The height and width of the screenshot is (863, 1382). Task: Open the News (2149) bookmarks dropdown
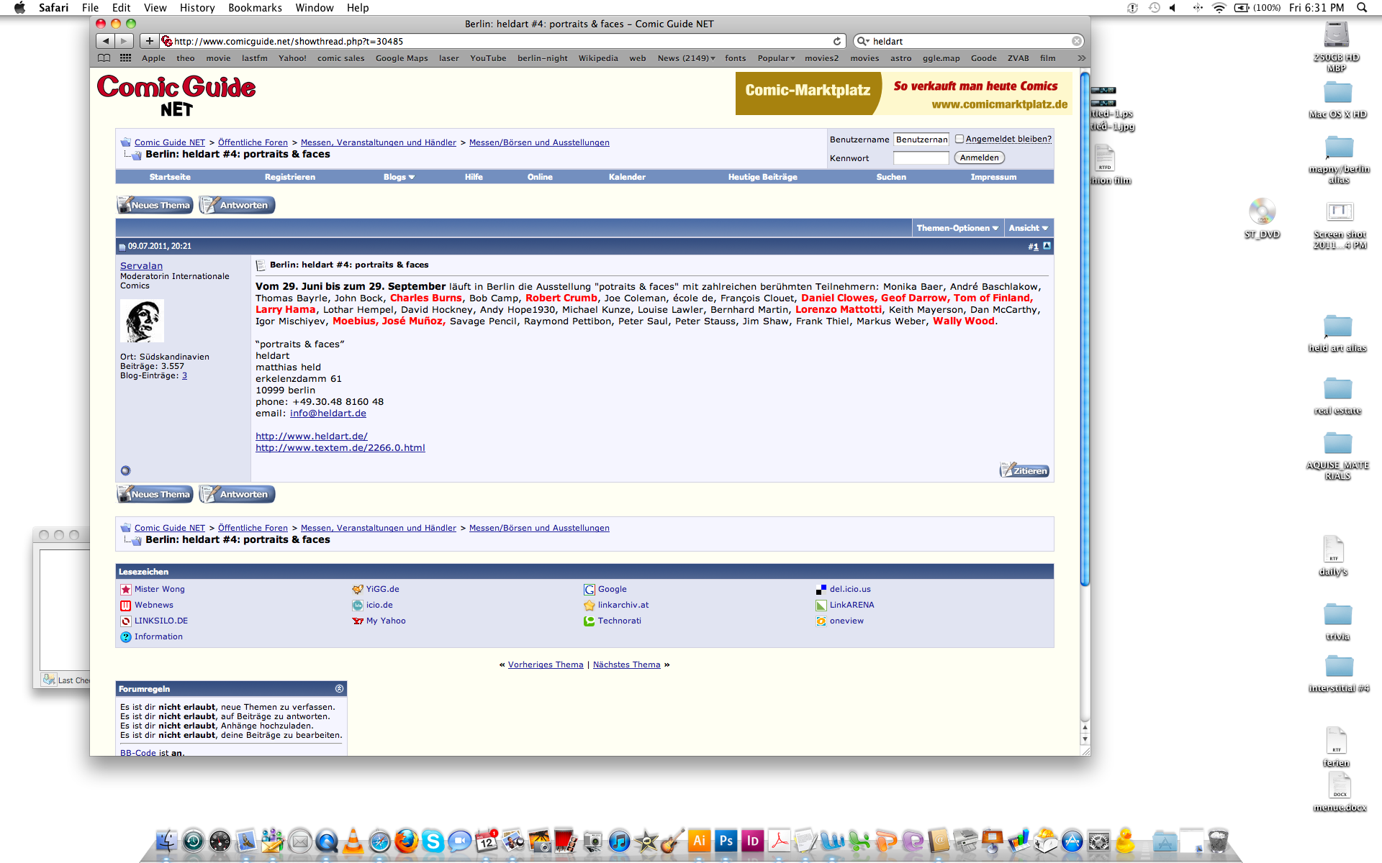pyautogui.click(x=686, y=58)
